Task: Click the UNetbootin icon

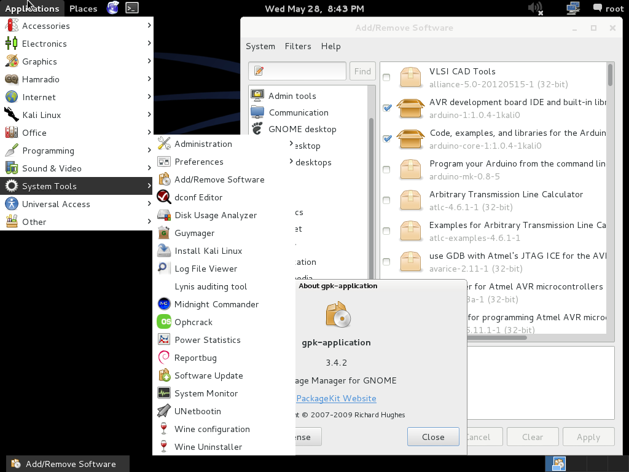Action: (164, 411)
